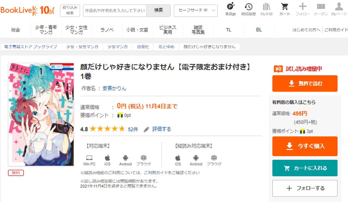Image resolution: width=348 pixels, height=202 pixels.
Task: Open 絞り込み検索 filter search
Action: coord(70,10)
